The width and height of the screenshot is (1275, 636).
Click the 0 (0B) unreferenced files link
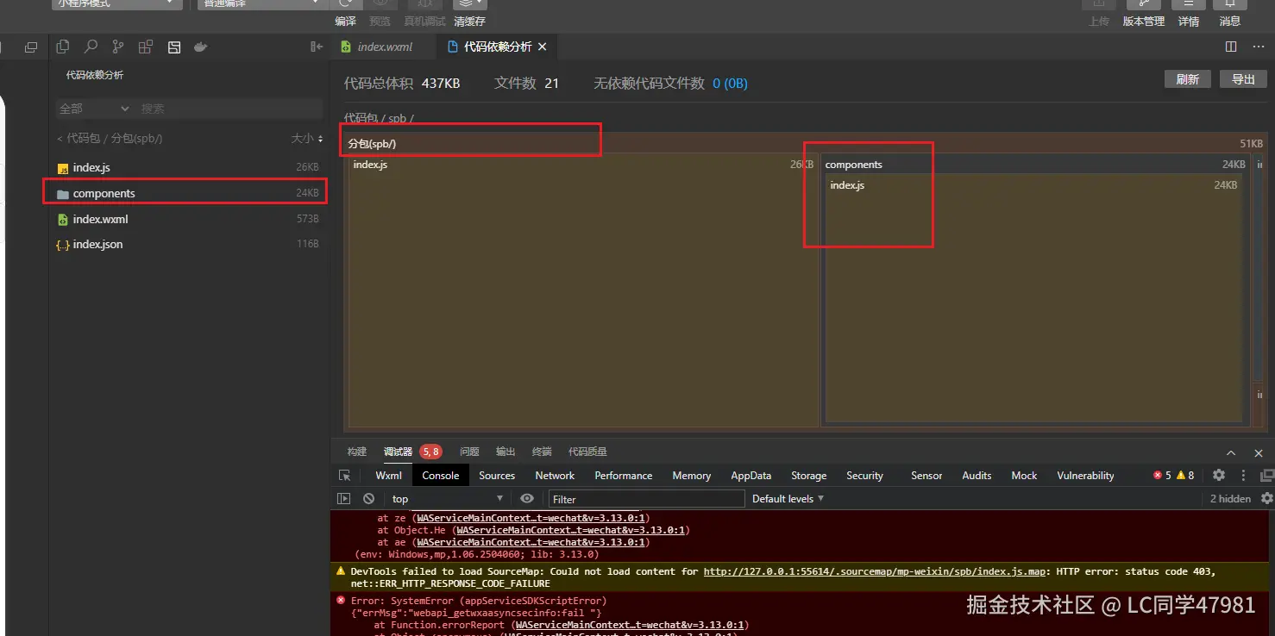pyautogui.click(x=730, y=84)
